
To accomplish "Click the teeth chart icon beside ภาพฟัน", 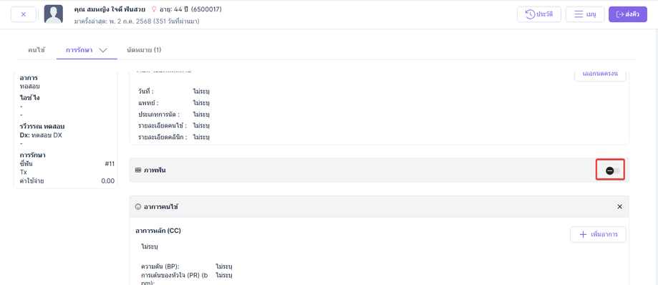I will (137, 170).
